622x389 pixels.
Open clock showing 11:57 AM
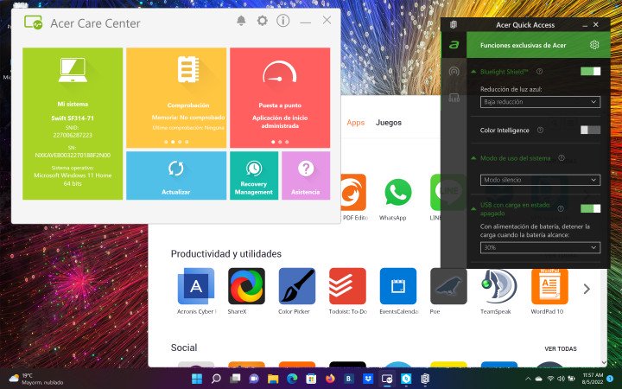[x=593, y=379]
